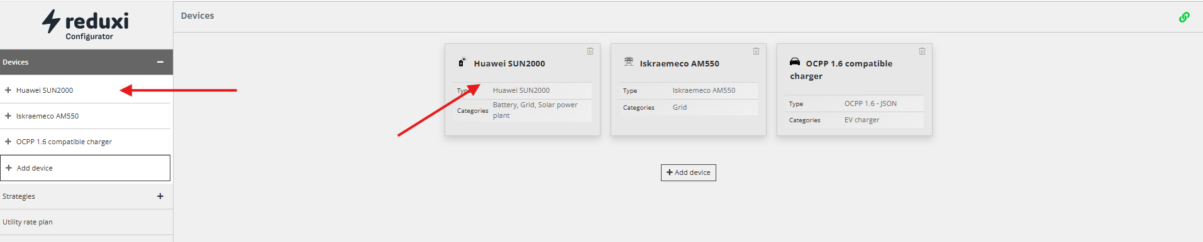Click the battery icon on Huawei card
The height and width of the screenshot is (242, 1203).
[x=462, y=62]
